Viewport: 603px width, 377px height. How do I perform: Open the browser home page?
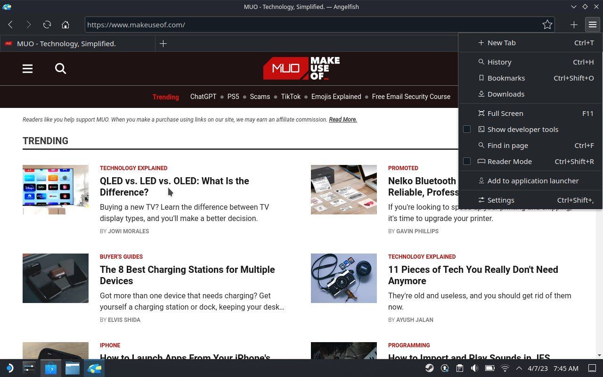[x=65, y=25]
